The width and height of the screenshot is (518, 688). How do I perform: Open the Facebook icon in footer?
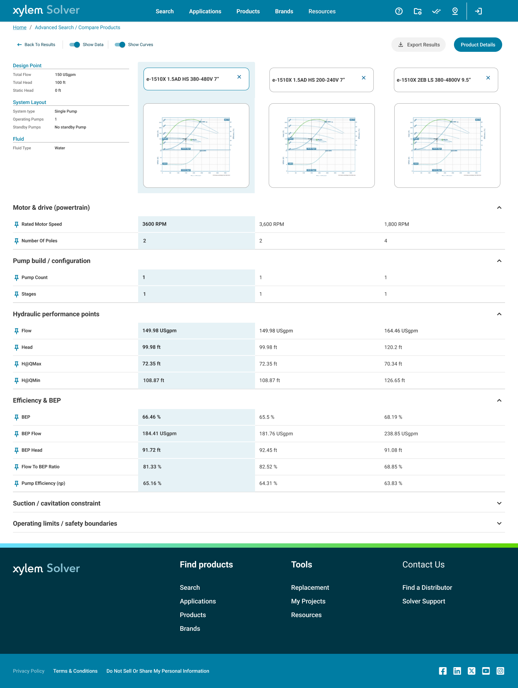(443, 671)
